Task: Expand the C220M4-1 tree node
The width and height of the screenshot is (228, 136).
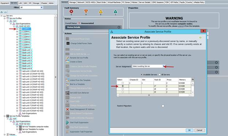Action: click(x=17, y=29)
